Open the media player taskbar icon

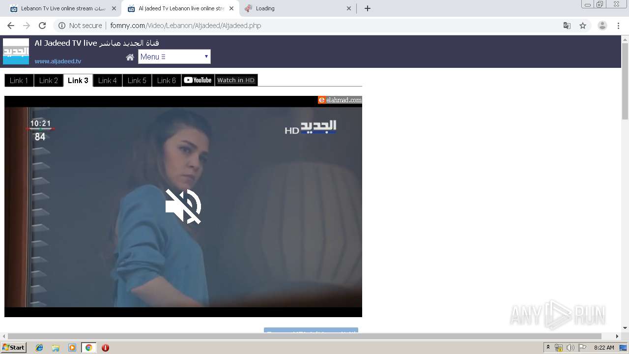[72, 348]
